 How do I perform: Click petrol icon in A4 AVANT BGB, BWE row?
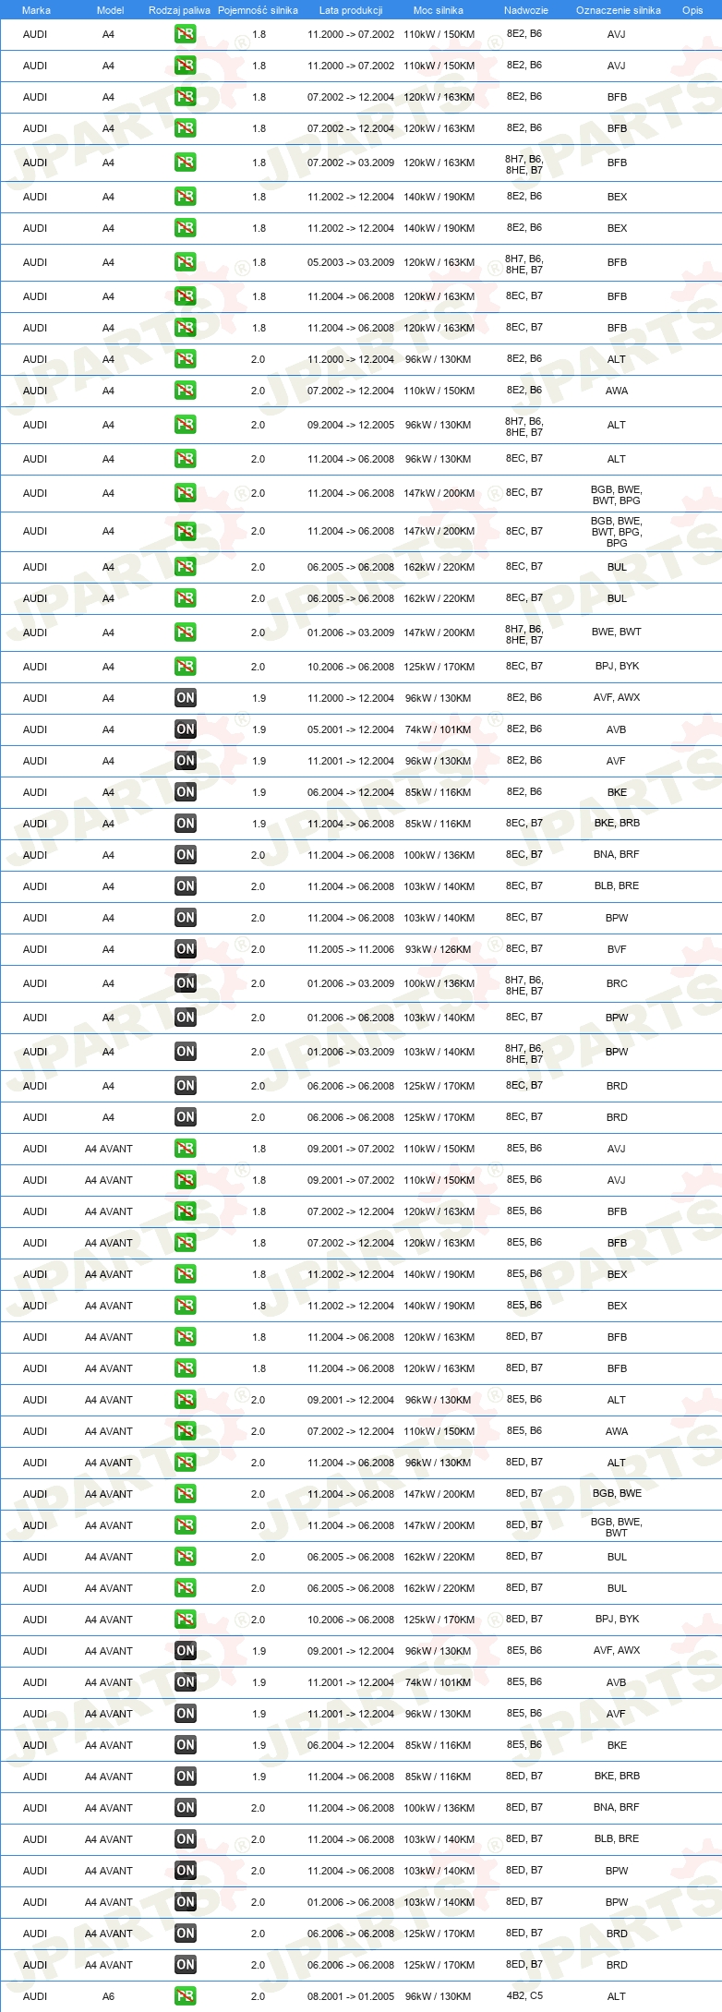point(186,1494)
